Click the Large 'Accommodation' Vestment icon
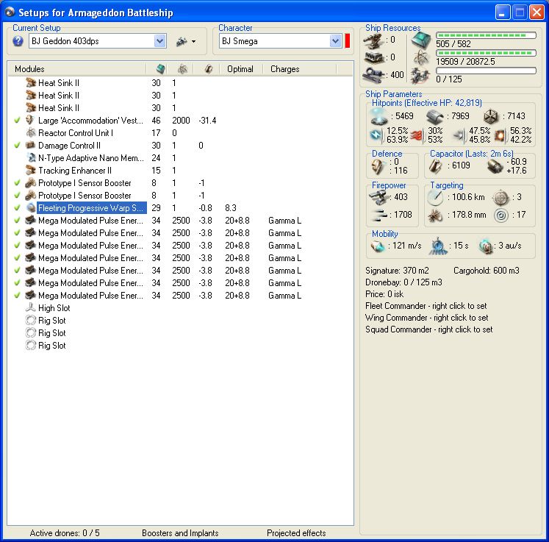Viewport: 549px width, 542px height. pos(31,121)
